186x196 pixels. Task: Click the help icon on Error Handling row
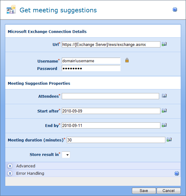tap(177, 174)
